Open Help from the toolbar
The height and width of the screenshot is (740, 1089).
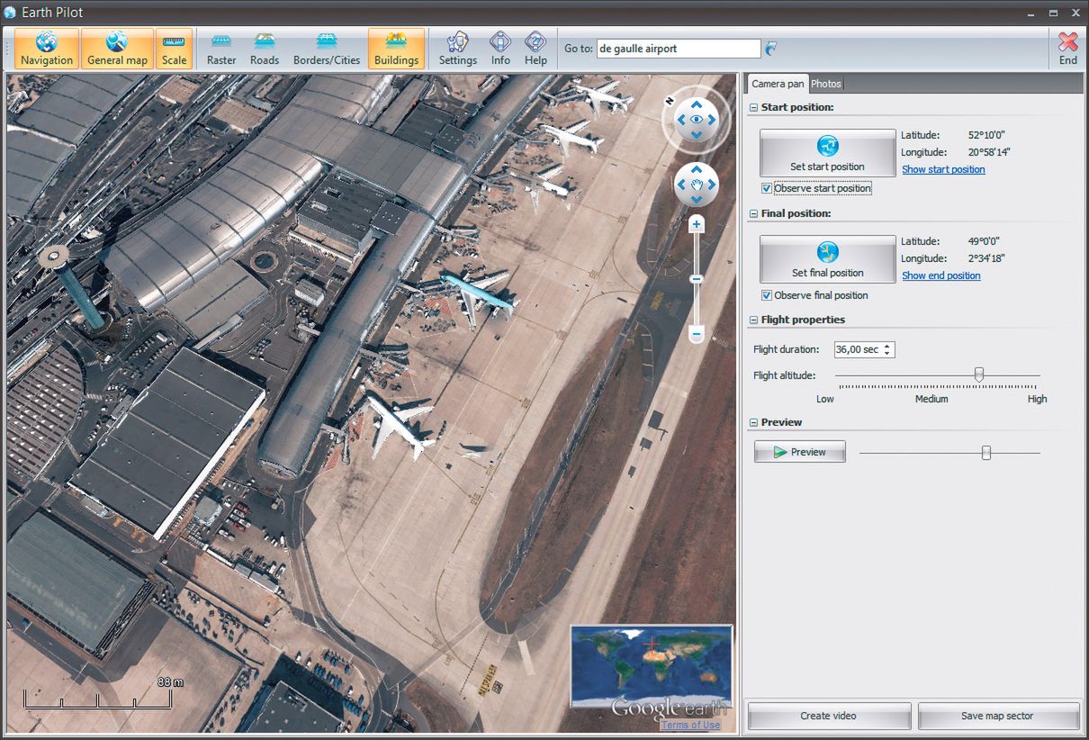(x=535, y=49)
